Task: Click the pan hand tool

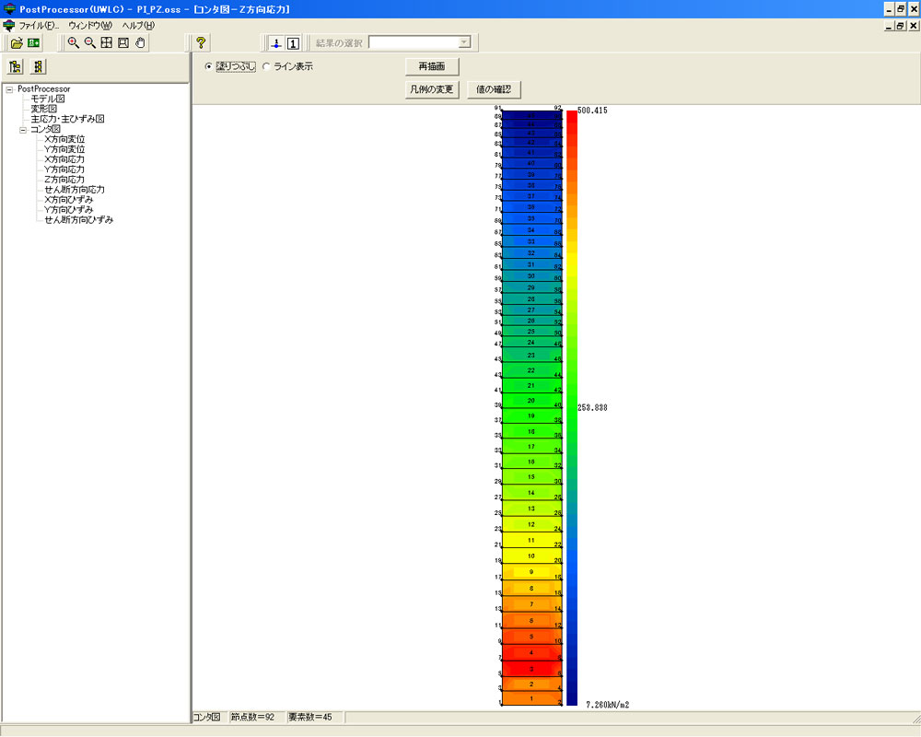Action: pos(140,42)
